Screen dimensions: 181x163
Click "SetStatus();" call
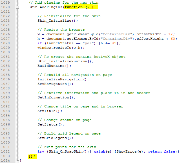tap(51, 124)
